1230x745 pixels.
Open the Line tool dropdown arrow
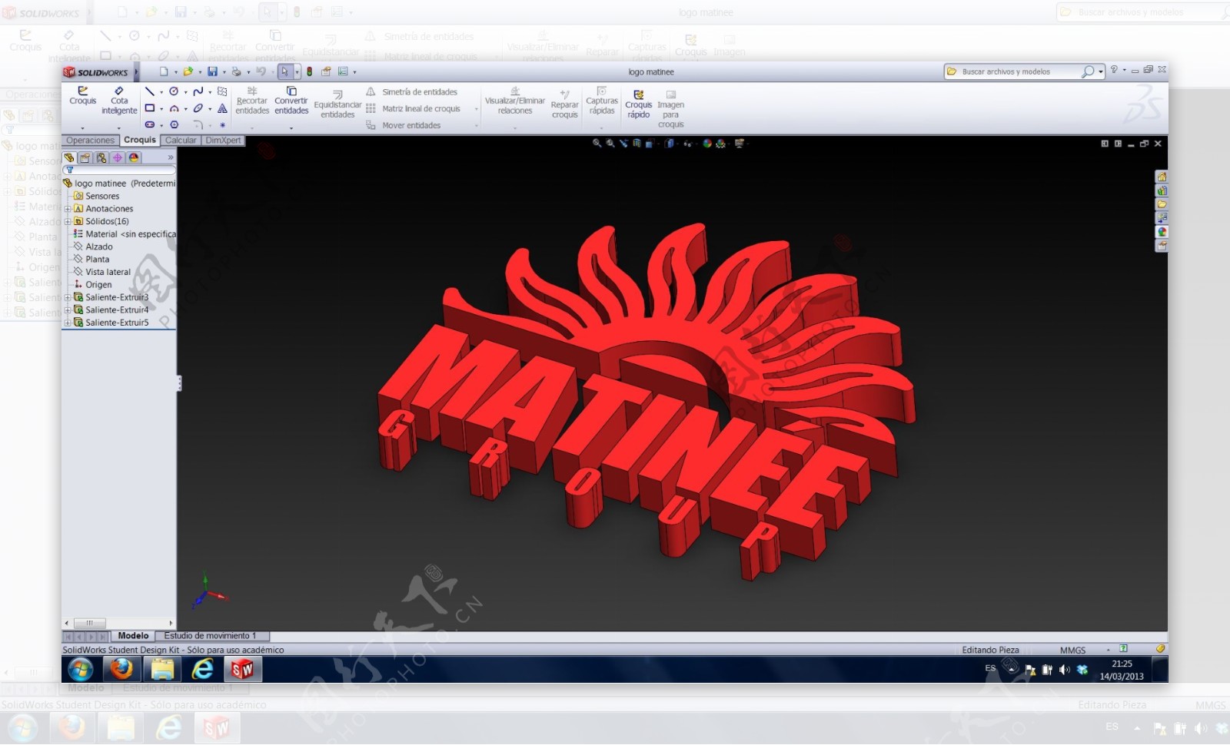point(161,92)
